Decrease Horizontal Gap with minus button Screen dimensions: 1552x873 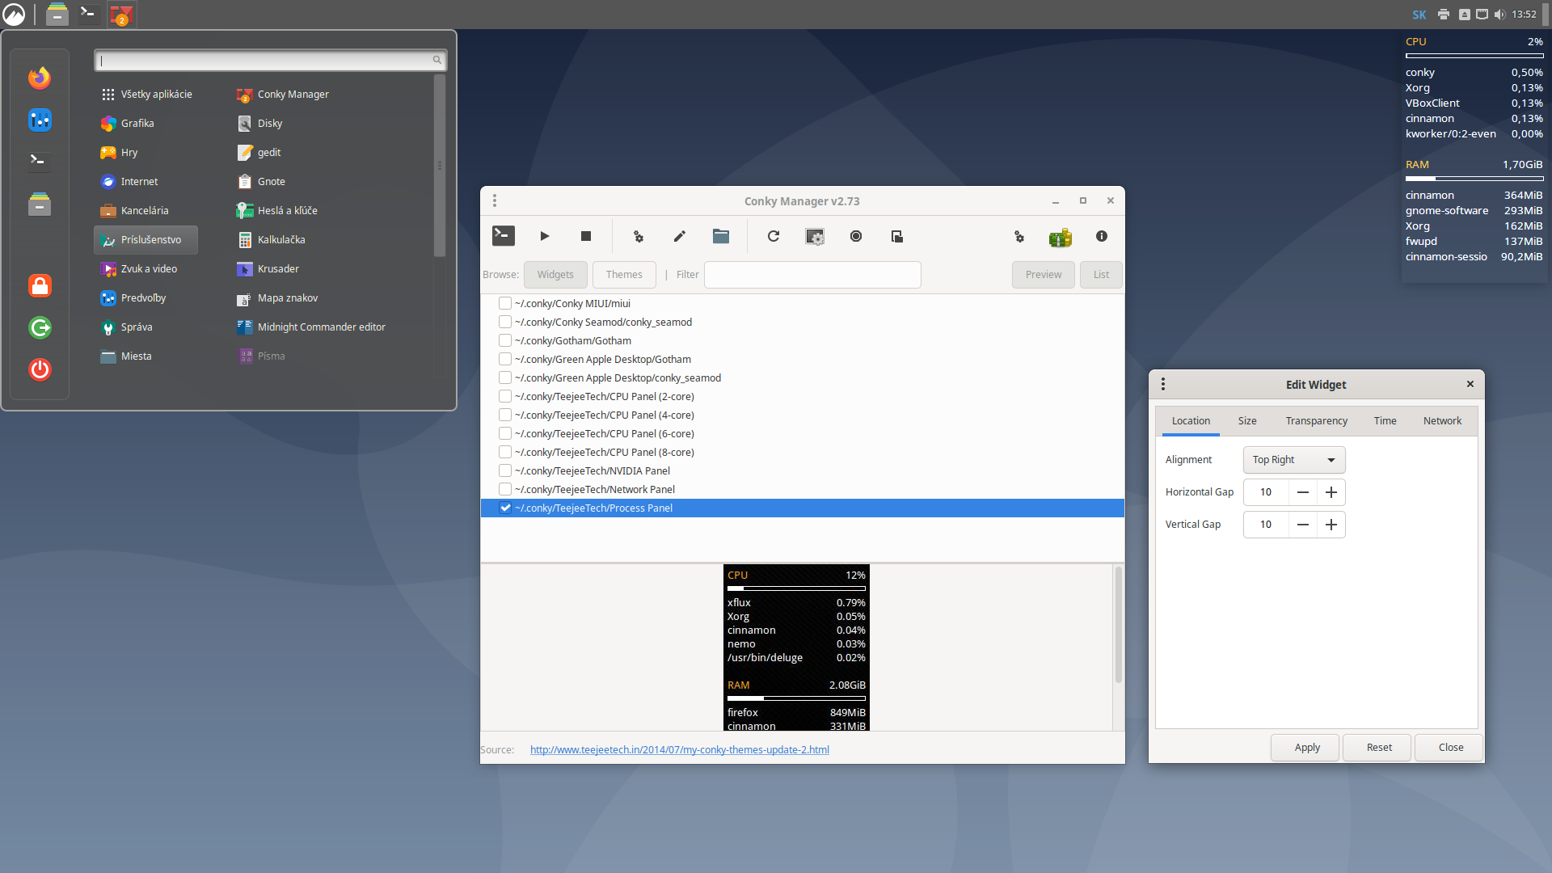[x=1302, y=492]
